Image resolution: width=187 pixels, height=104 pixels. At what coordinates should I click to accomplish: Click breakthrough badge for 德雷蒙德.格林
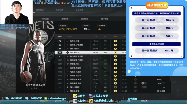coord(115,83)
